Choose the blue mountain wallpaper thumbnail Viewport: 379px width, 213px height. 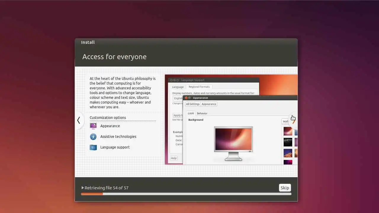[288, 153]
